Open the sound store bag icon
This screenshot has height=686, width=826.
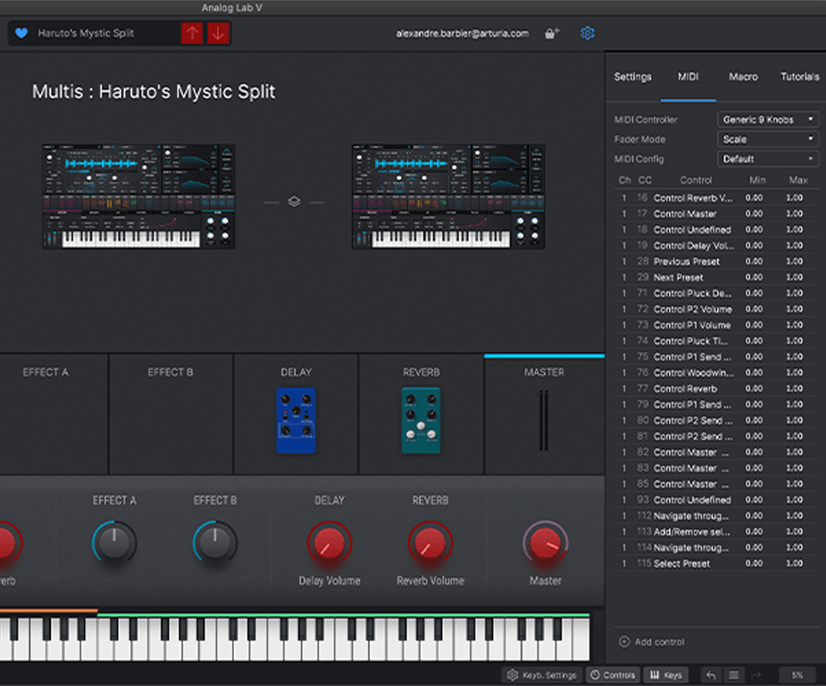point(552,33)
